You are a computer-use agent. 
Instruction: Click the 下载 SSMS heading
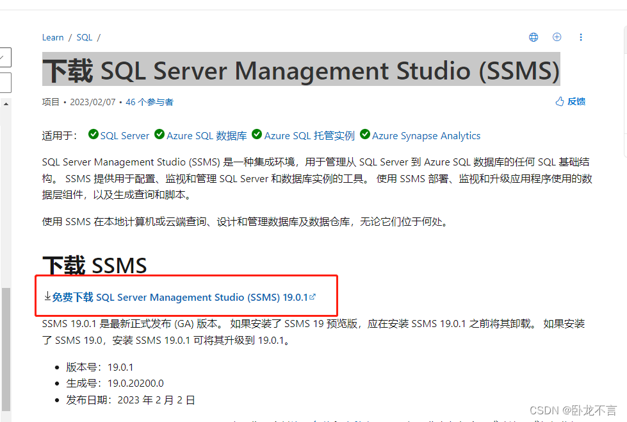pyautogui.click(x=95, y=266)
